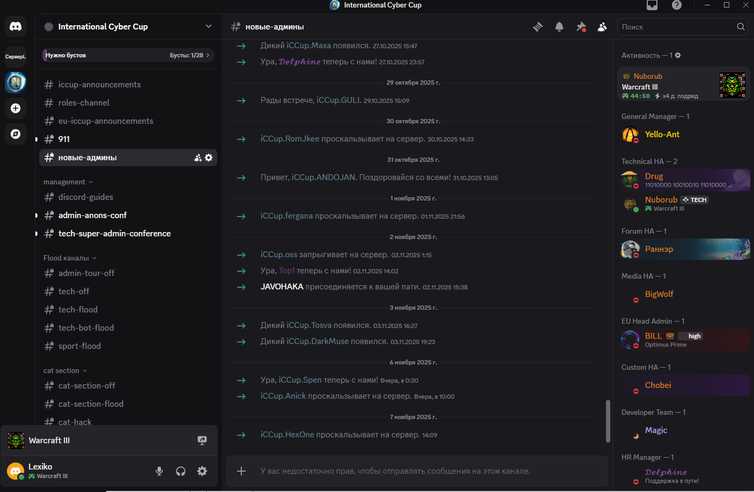Screen dimensions: 754x492
Task: Click the add a server plus icon
Action: 16,108
